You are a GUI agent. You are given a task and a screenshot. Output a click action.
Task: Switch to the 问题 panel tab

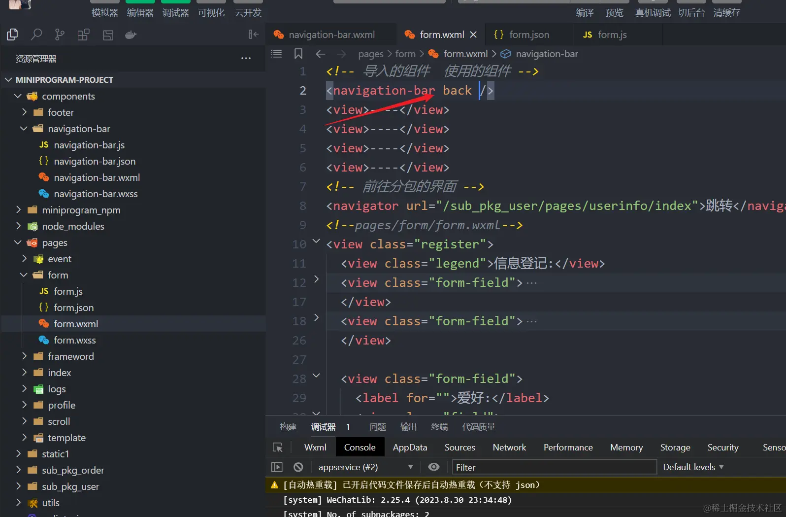(x=378, y=427)
